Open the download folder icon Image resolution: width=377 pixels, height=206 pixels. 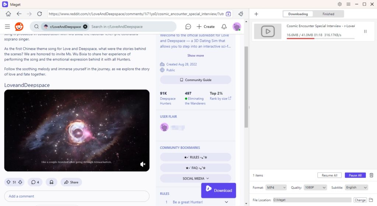(x=371, y=200)
